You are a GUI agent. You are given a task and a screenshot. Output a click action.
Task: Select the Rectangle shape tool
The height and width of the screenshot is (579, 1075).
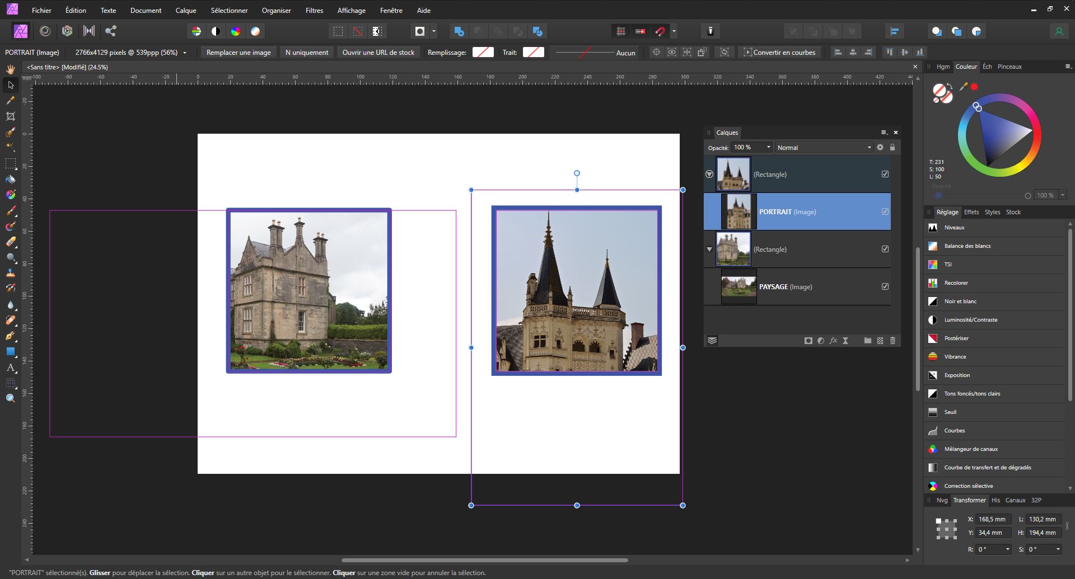tap(10, 352)
